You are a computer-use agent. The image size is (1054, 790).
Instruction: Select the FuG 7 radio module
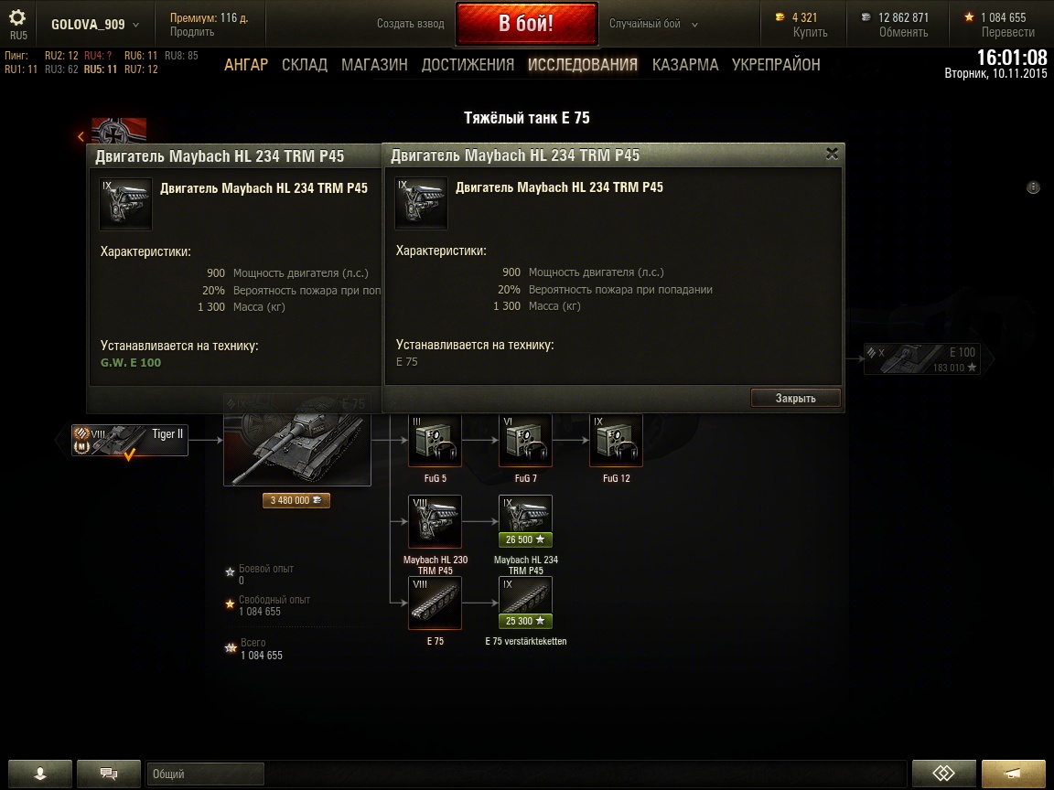coord(525,440)
